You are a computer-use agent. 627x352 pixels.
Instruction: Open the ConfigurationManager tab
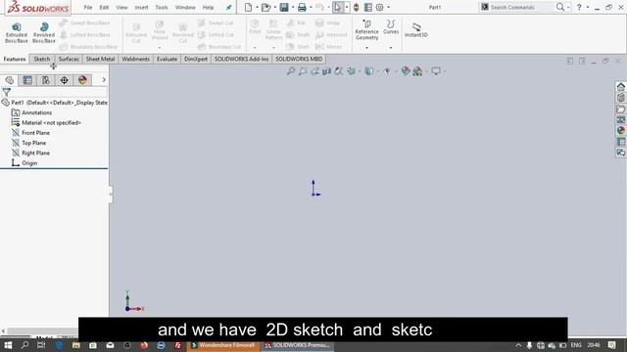coord(46,80)
